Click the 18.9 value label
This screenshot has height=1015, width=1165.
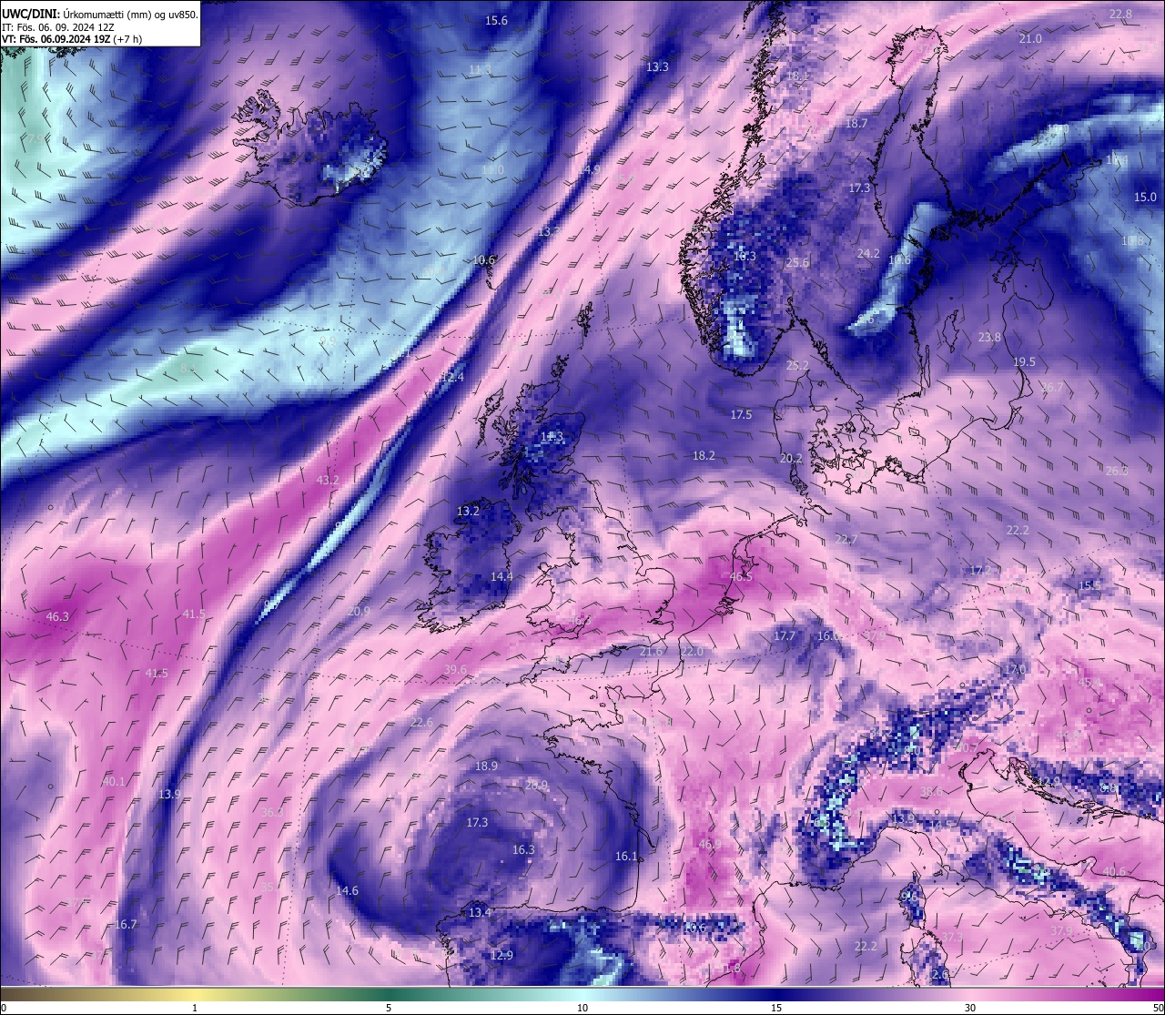tap(486, 766)
